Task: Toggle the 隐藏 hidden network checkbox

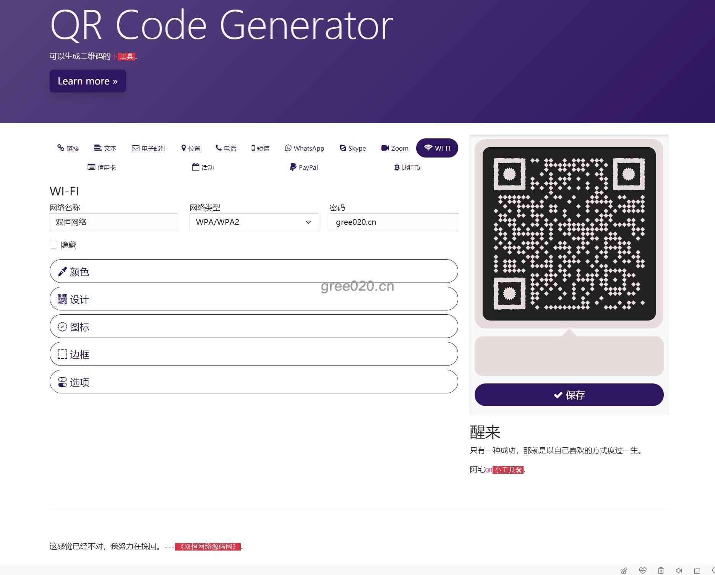Action: pyautogui.click(x=54, y=245)
